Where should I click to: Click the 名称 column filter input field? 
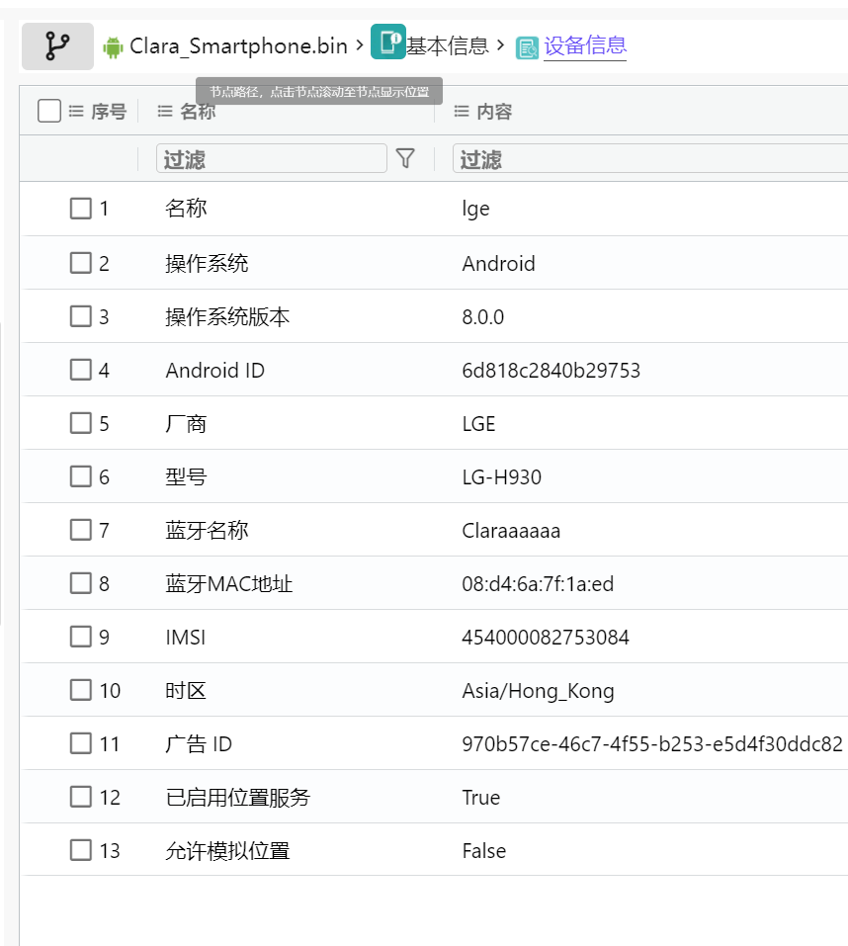[272, 158]
